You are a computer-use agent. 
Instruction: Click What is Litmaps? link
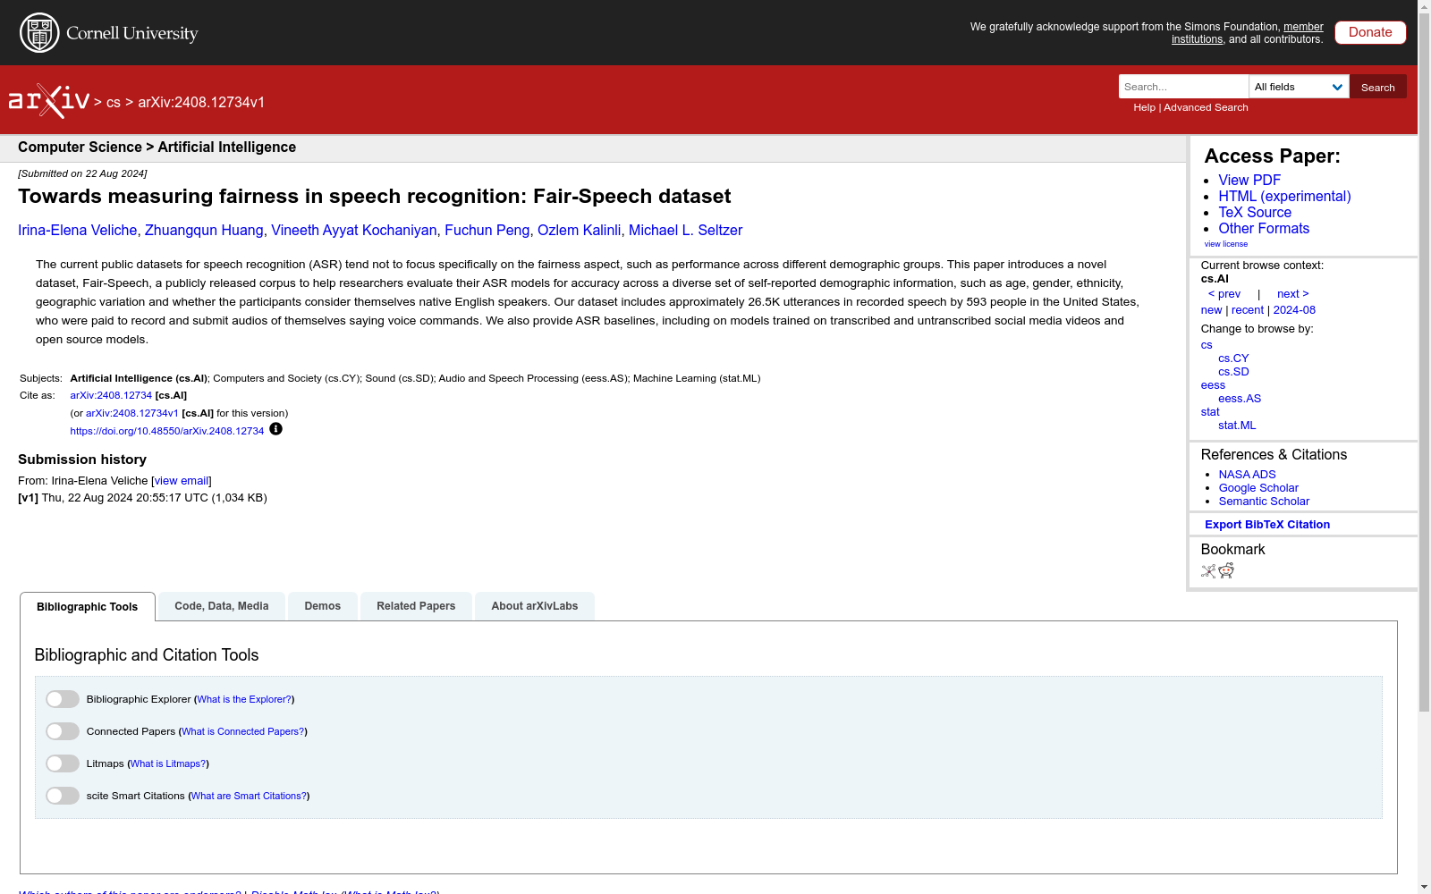[x=168, y=763]
